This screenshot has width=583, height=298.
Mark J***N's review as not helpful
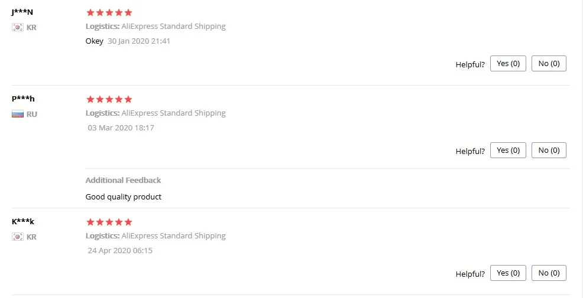(x=549, y=64)
